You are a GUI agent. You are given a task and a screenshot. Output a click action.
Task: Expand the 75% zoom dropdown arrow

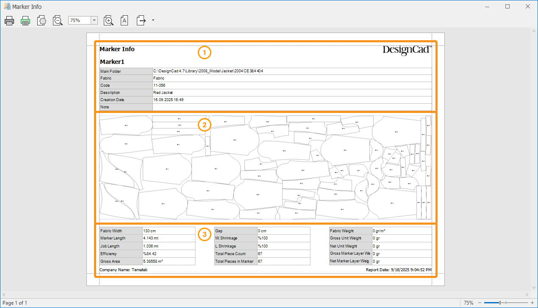pyautogui.click(x=94, y=20)
